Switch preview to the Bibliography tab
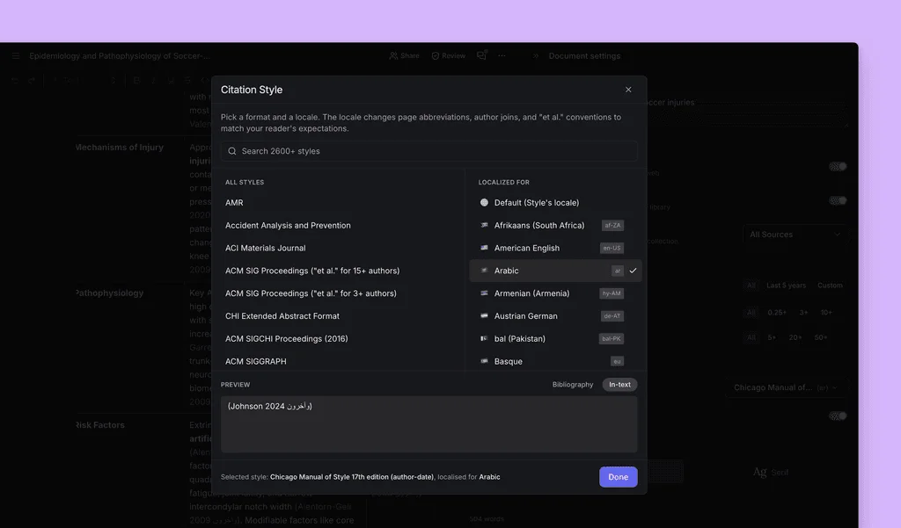 click(572, 385)
